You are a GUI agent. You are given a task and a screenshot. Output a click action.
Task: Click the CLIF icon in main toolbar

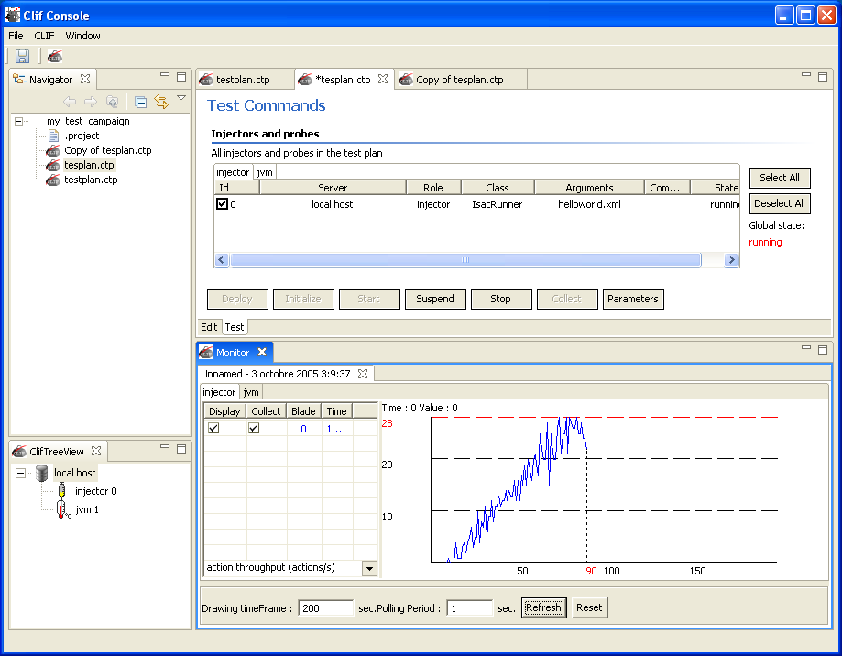coord(55,57)
